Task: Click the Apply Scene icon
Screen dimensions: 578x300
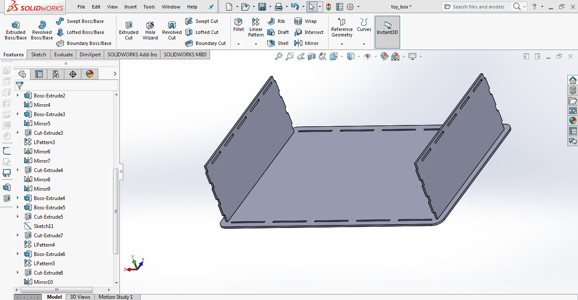Action: [x=395, y=56]
